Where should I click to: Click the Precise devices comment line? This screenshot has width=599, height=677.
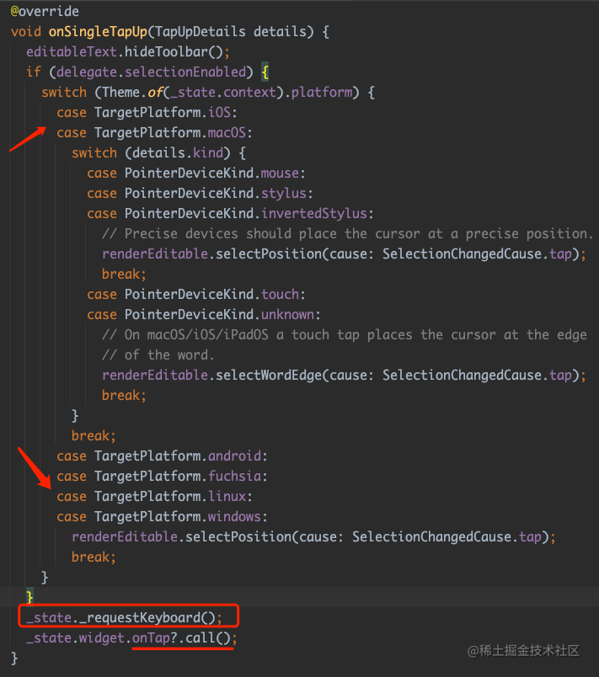click(348, 234)
